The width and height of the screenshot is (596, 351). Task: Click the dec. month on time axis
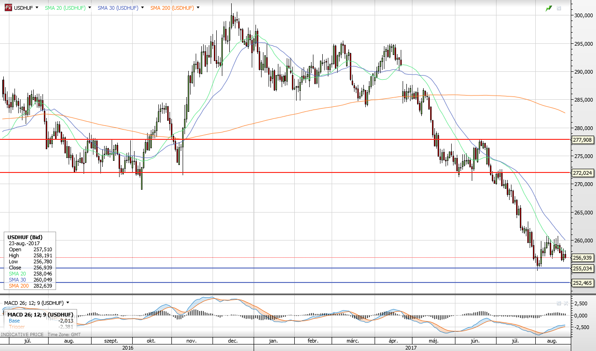click(233, 341)
